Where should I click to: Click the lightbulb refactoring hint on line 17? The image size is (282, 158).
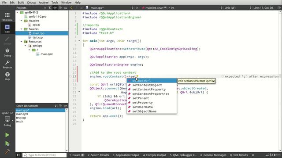[137, 76]
